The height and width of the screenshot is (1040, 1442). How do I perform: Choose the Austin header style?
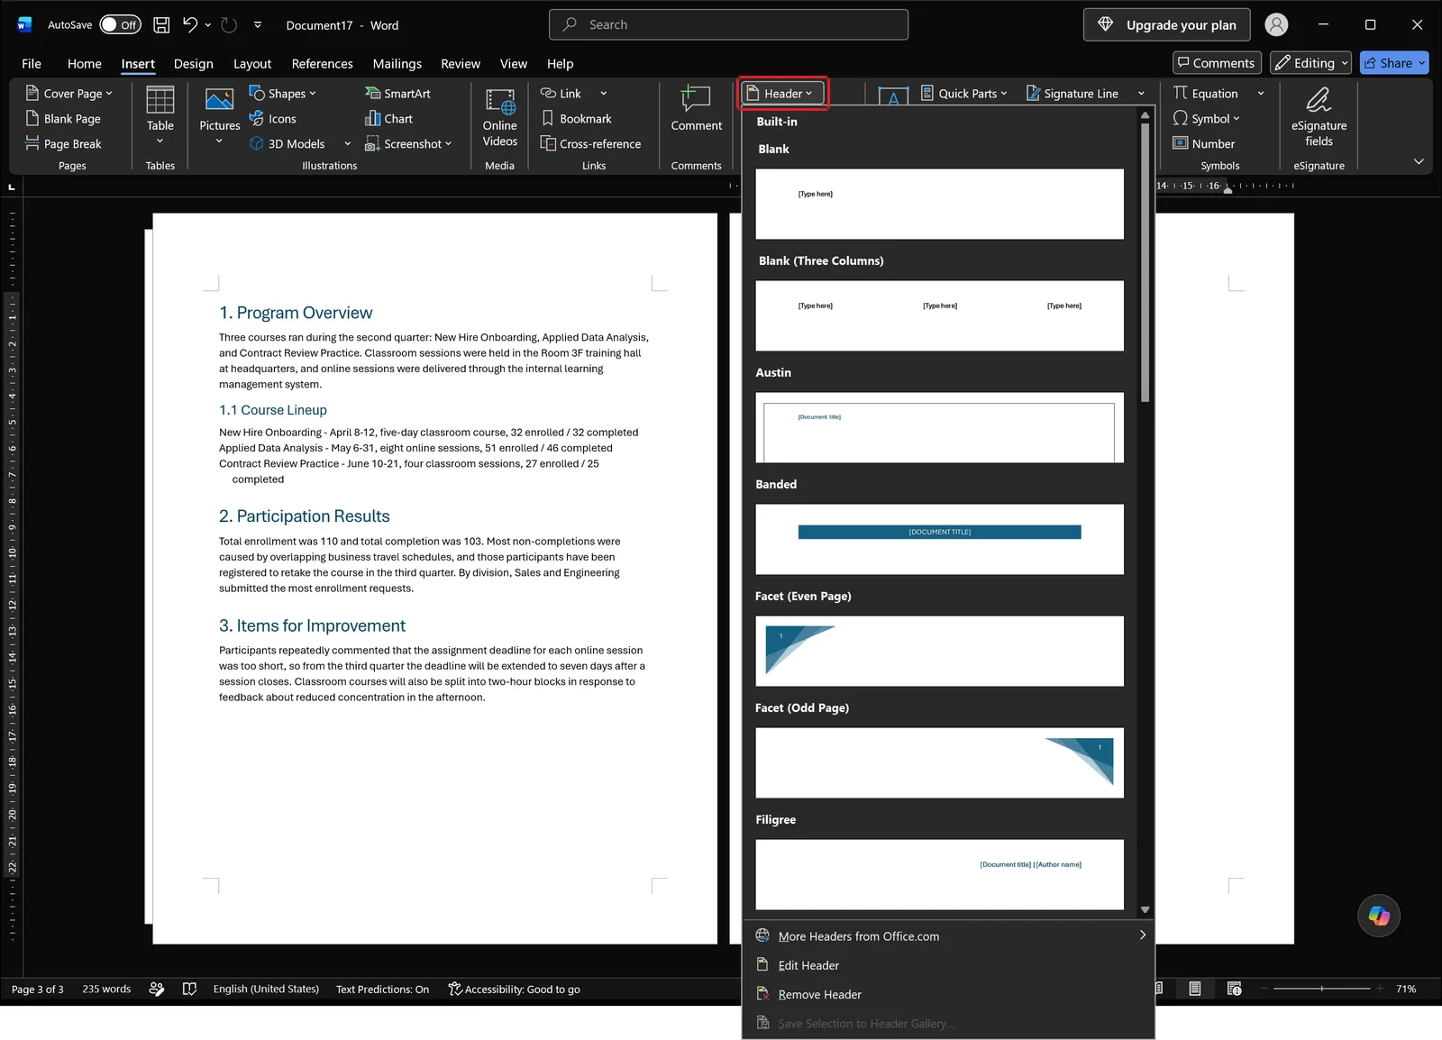click(939, 427)
